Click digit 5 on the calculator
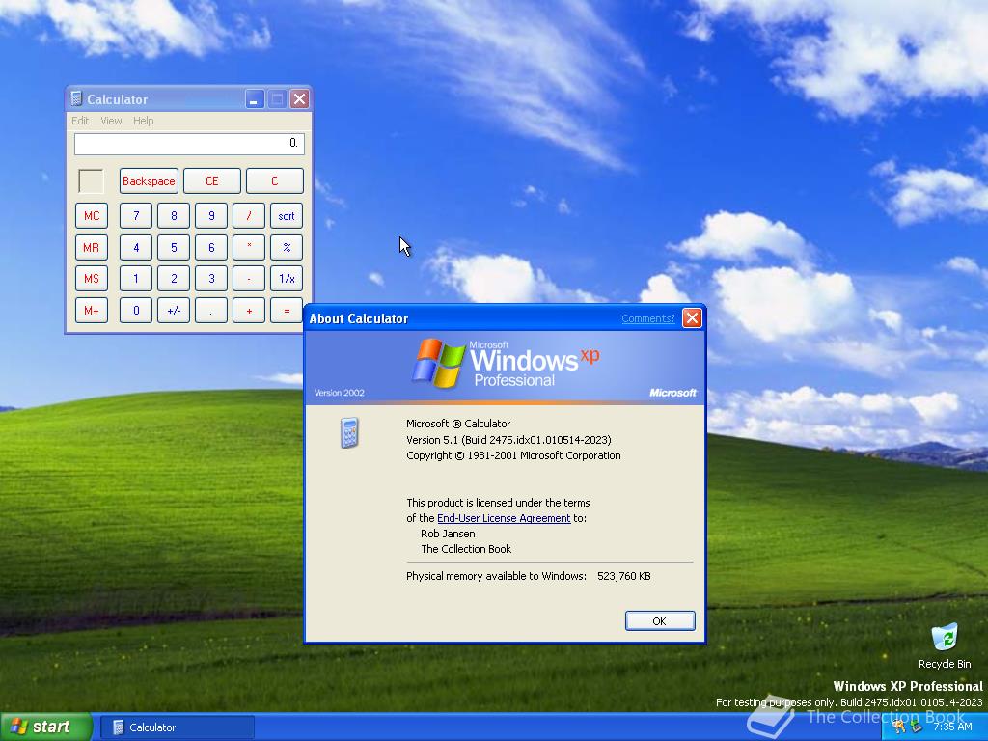 tap(174, 247)
